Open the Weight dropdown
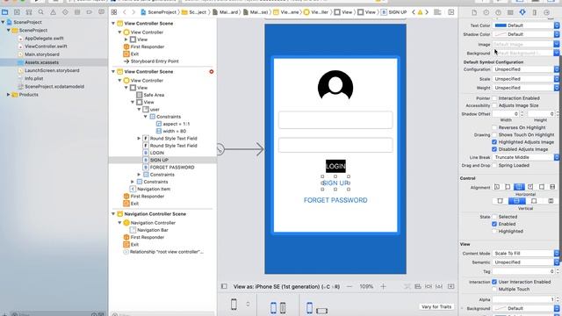 tap(526, 88)
